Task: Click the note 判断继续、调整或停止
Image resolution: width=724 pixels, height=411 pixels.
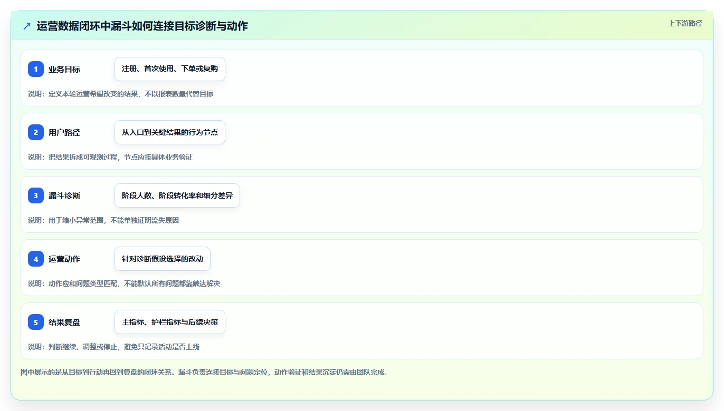Action: (x=113, y=347)
